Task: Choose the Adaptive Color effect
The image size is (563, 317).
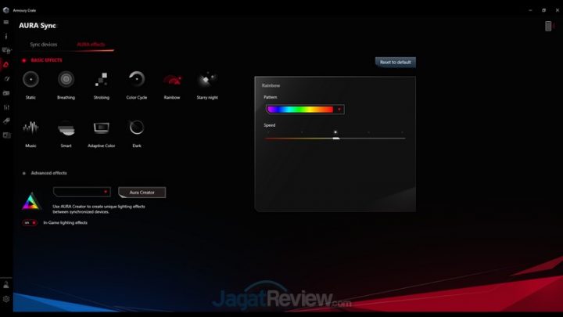Action: point(101,128)
